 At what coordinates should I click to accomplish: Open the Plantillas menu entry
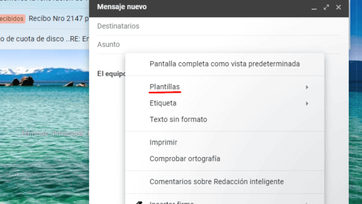[165, 87]
